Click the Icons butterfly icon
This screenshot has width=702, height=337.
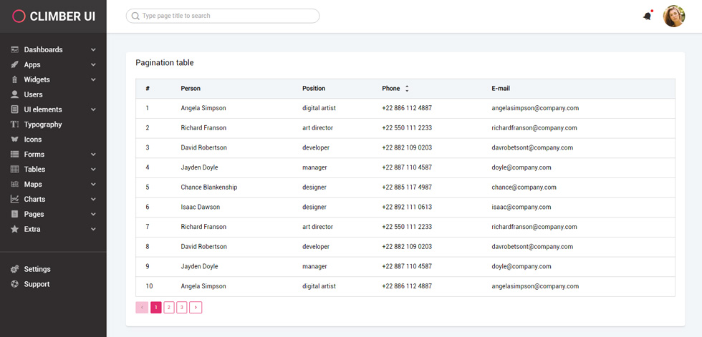click(15, 140)
